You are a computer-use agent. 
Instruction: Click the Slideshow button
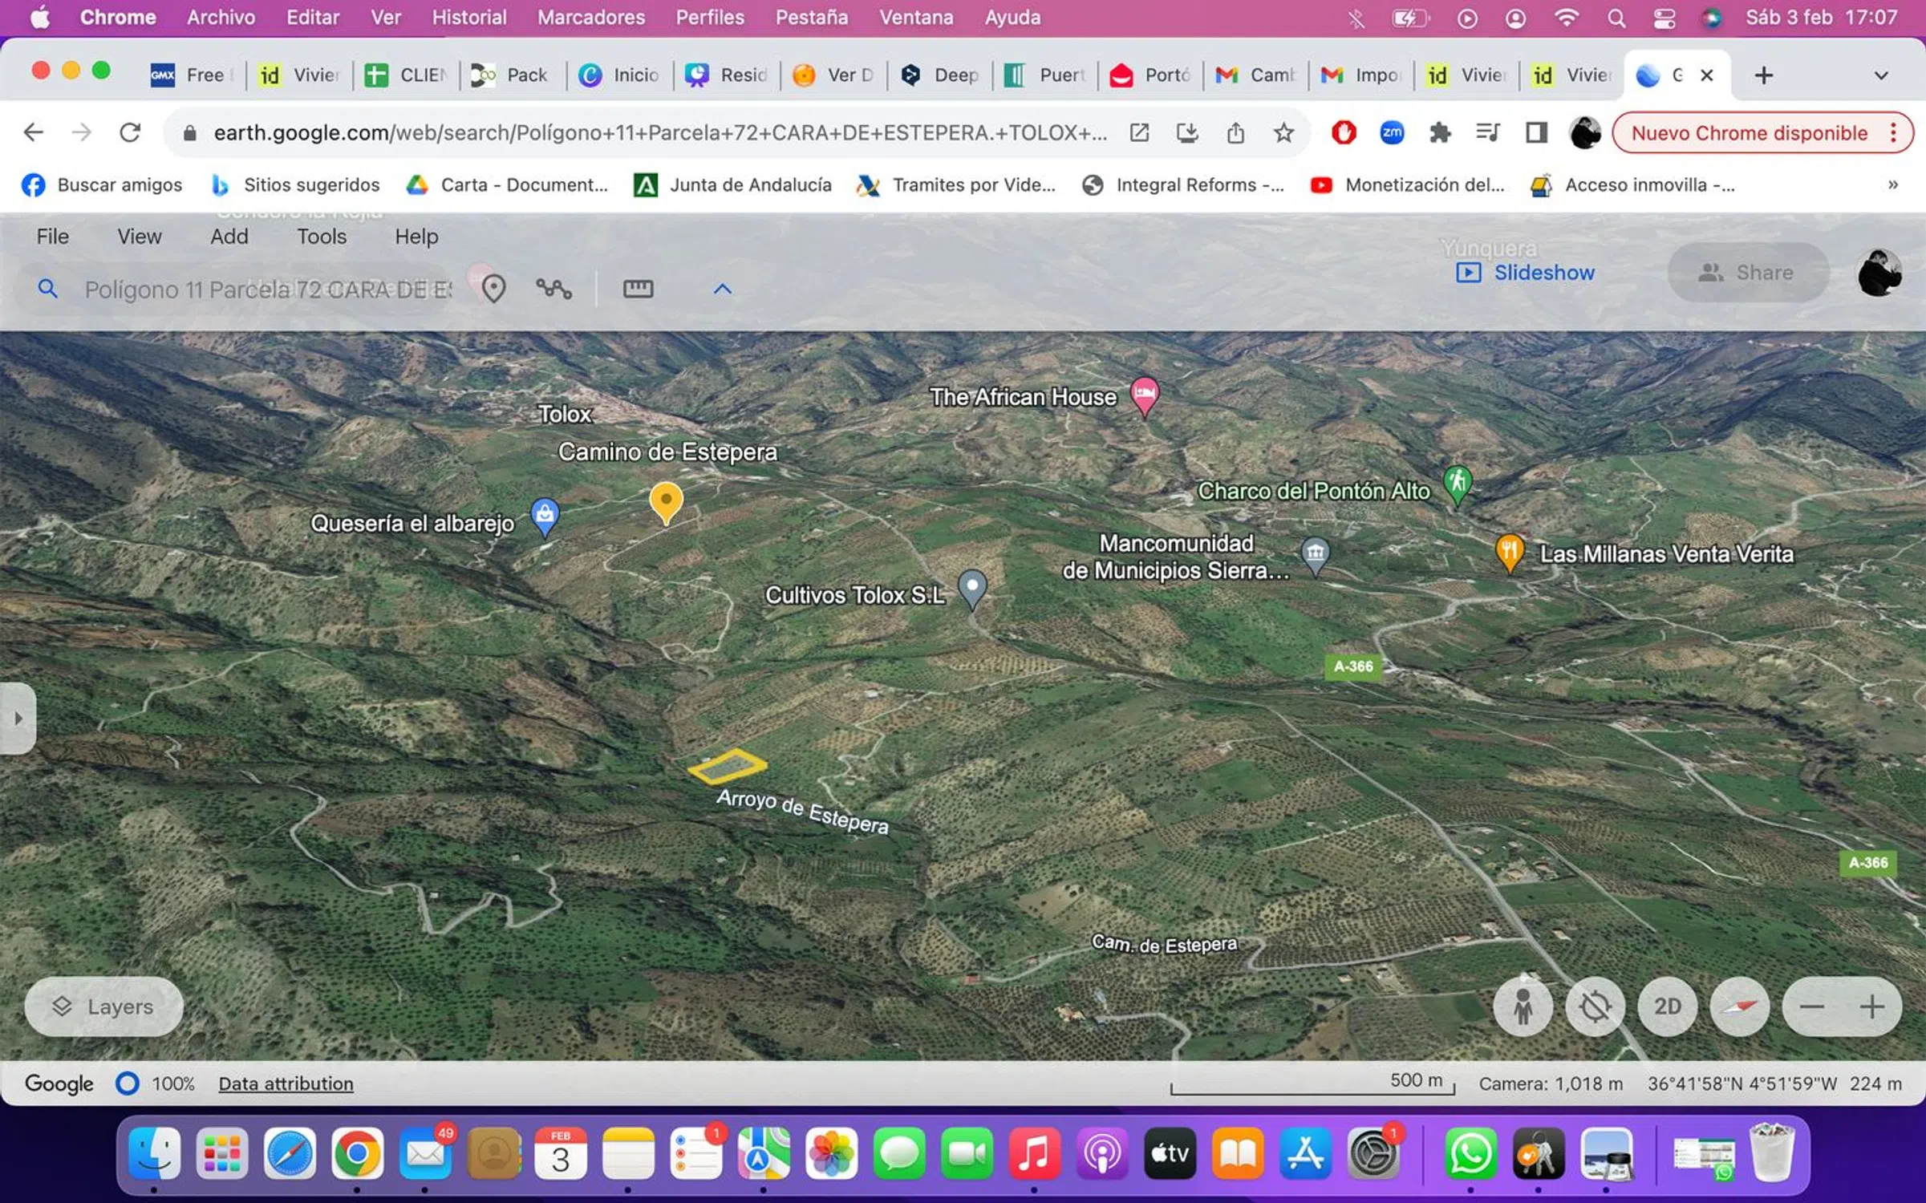[x=1526, y=273]
